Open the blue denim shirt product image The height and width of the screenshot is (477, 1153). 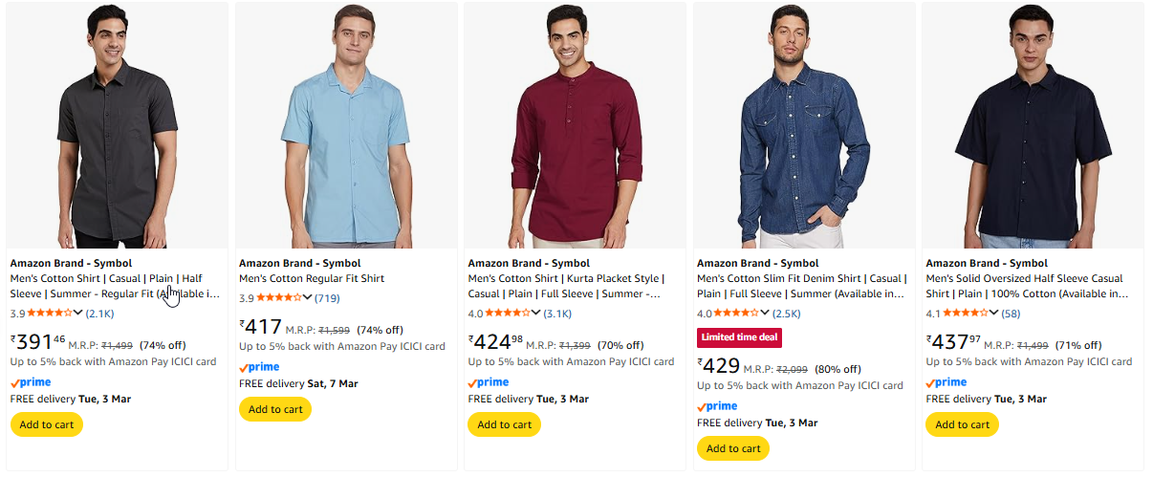[804, 124]
